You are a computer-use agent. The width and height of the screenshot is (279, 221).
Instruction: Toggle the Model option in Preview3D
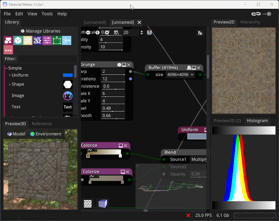tap(16, 134)
